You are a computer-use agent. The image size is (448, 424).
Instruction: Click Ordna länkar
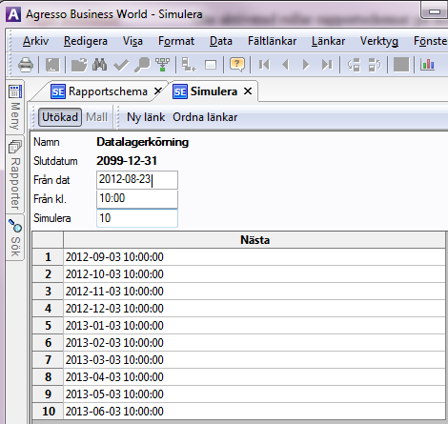(205, 117)
